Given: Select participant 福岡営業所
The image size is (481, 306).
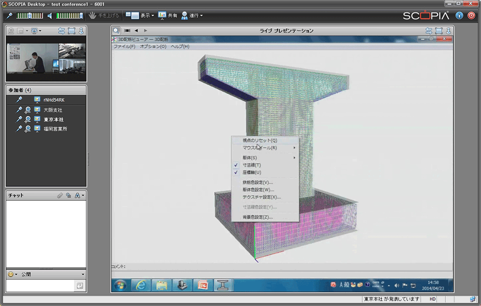Looking at the screenshot, I should [55, 129].
